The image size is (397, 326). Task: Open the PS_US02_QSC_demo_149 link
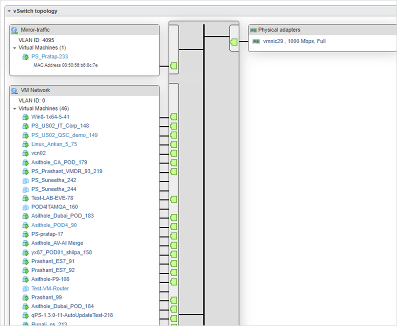coord(64,135)
